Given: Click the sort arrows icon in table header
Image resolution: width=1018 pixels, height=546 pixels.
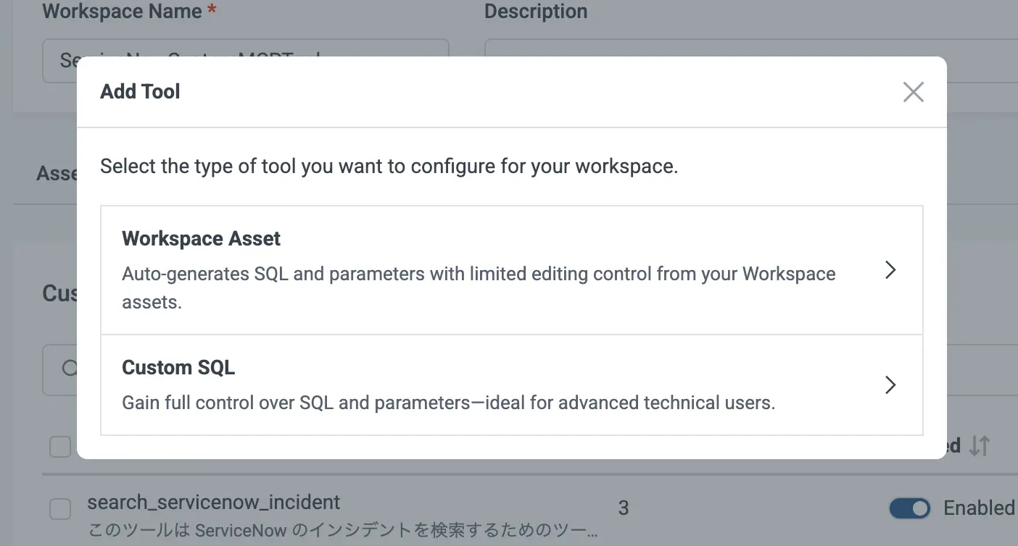Looking at the screenshot, I should (x=980, y=446).
